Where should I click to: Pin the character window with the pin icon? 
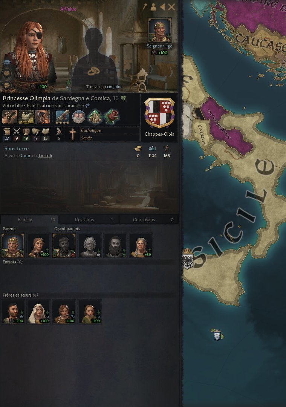point(145,7)
